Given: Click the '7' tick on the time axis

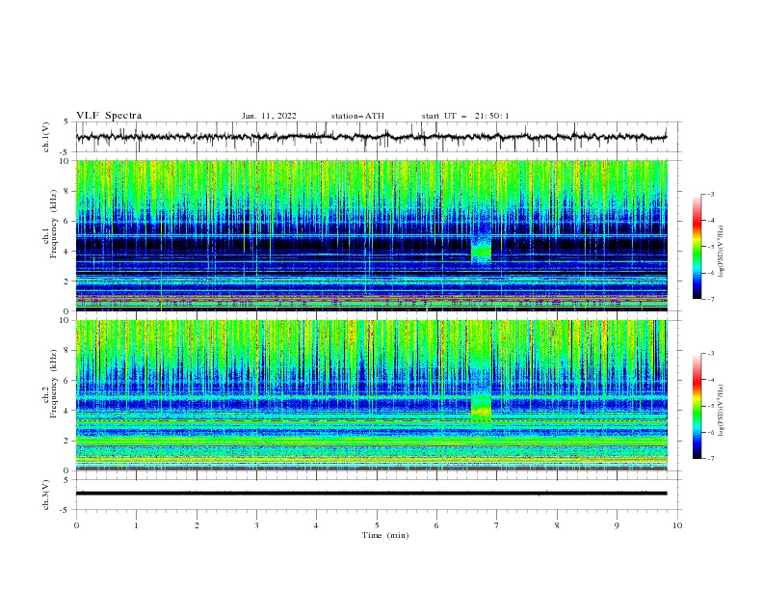Looking at the screenshot, I should click(497, 525).
